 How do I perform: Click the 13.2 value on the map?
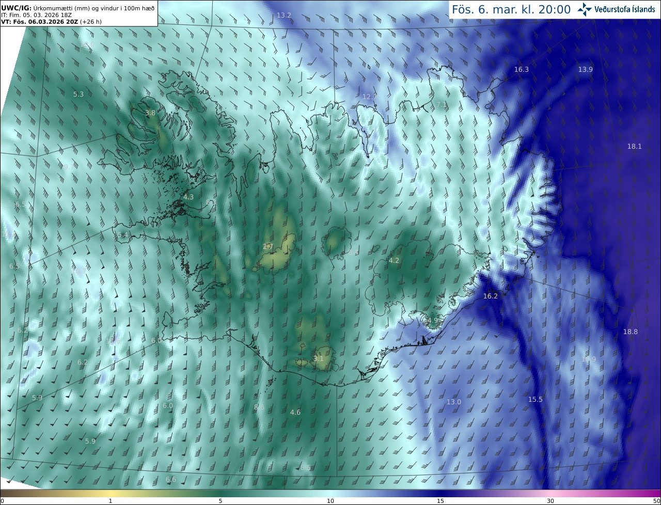pyautogui.click(x=284, y=15)
